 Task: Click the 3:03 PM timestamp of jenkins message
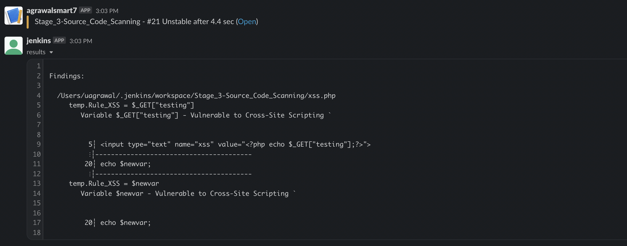(81, 41)
